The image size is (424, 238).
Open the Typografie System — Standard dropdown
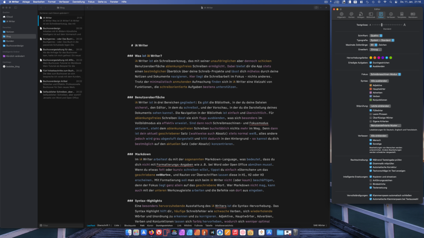pos(382,40)
